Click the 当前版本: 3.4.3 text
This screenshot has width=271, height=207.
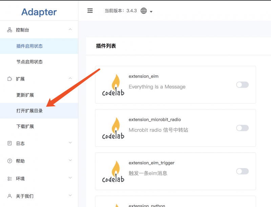[x=121, y=11]
